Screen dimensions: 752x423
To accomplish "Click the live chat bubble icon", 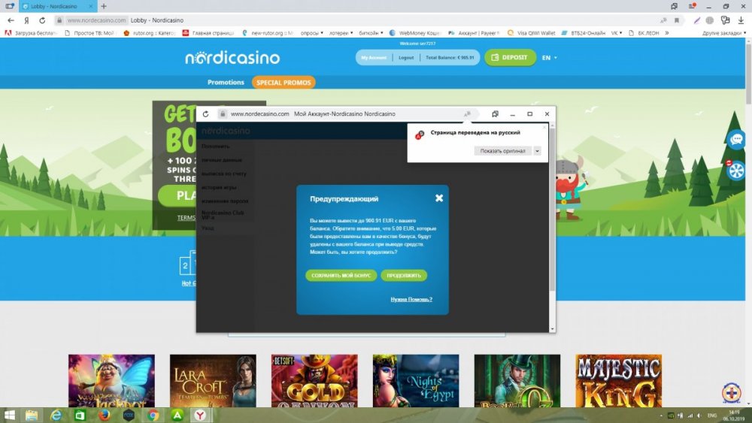I will [x=736, y=139].
